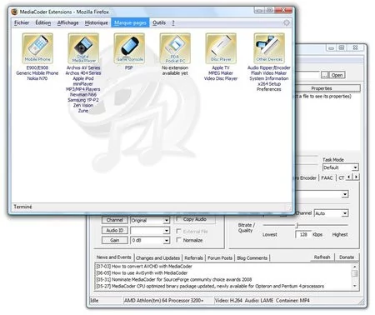This screenshot has height=315, width=375.
Task: Toggle the External File checkbox
Action: coord(179,231)
